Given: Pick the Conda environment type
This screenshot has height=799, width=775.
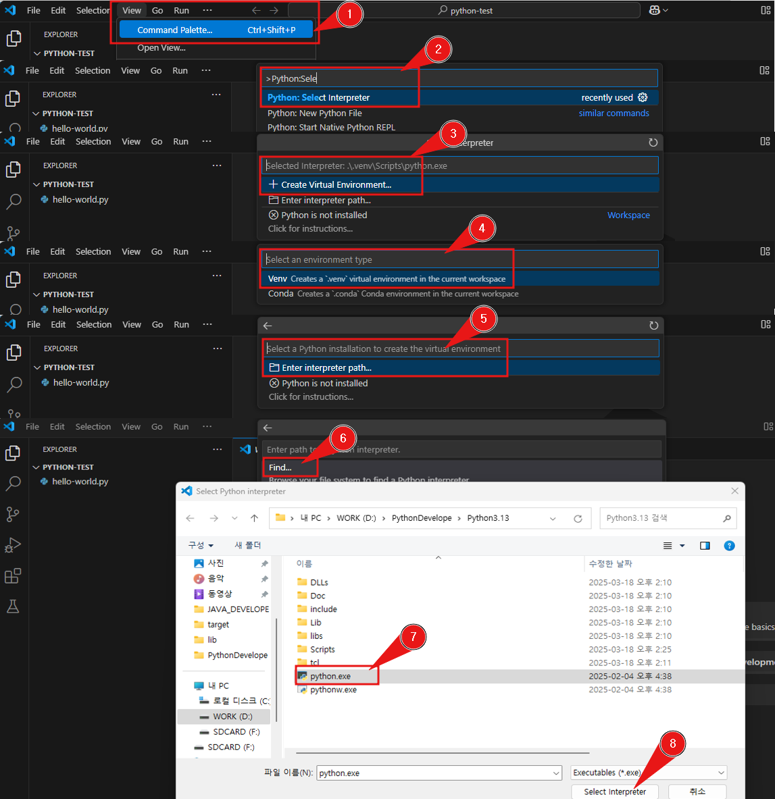Looking at the screenshot, I should pos(460,294).
